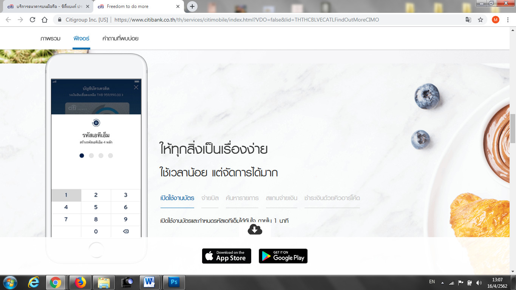
Task: Bookmark this page with the star icon
Action: pos(480,20)
